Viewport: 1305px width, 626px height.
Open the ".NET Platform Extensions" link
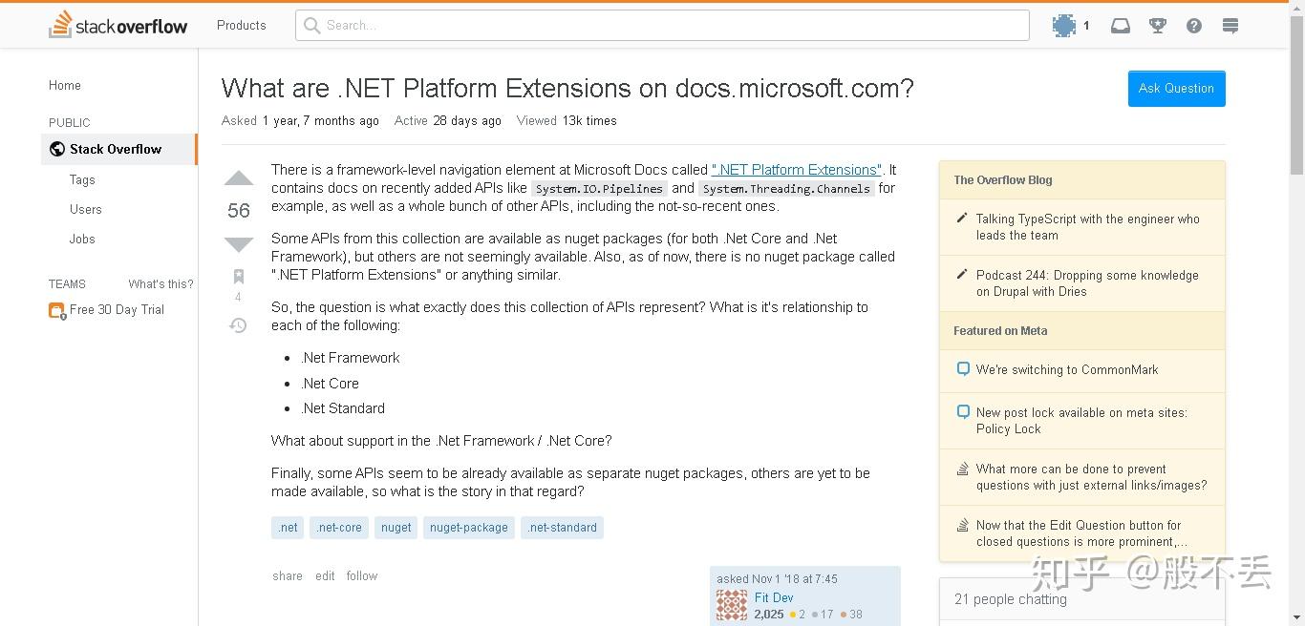point(797,170)
